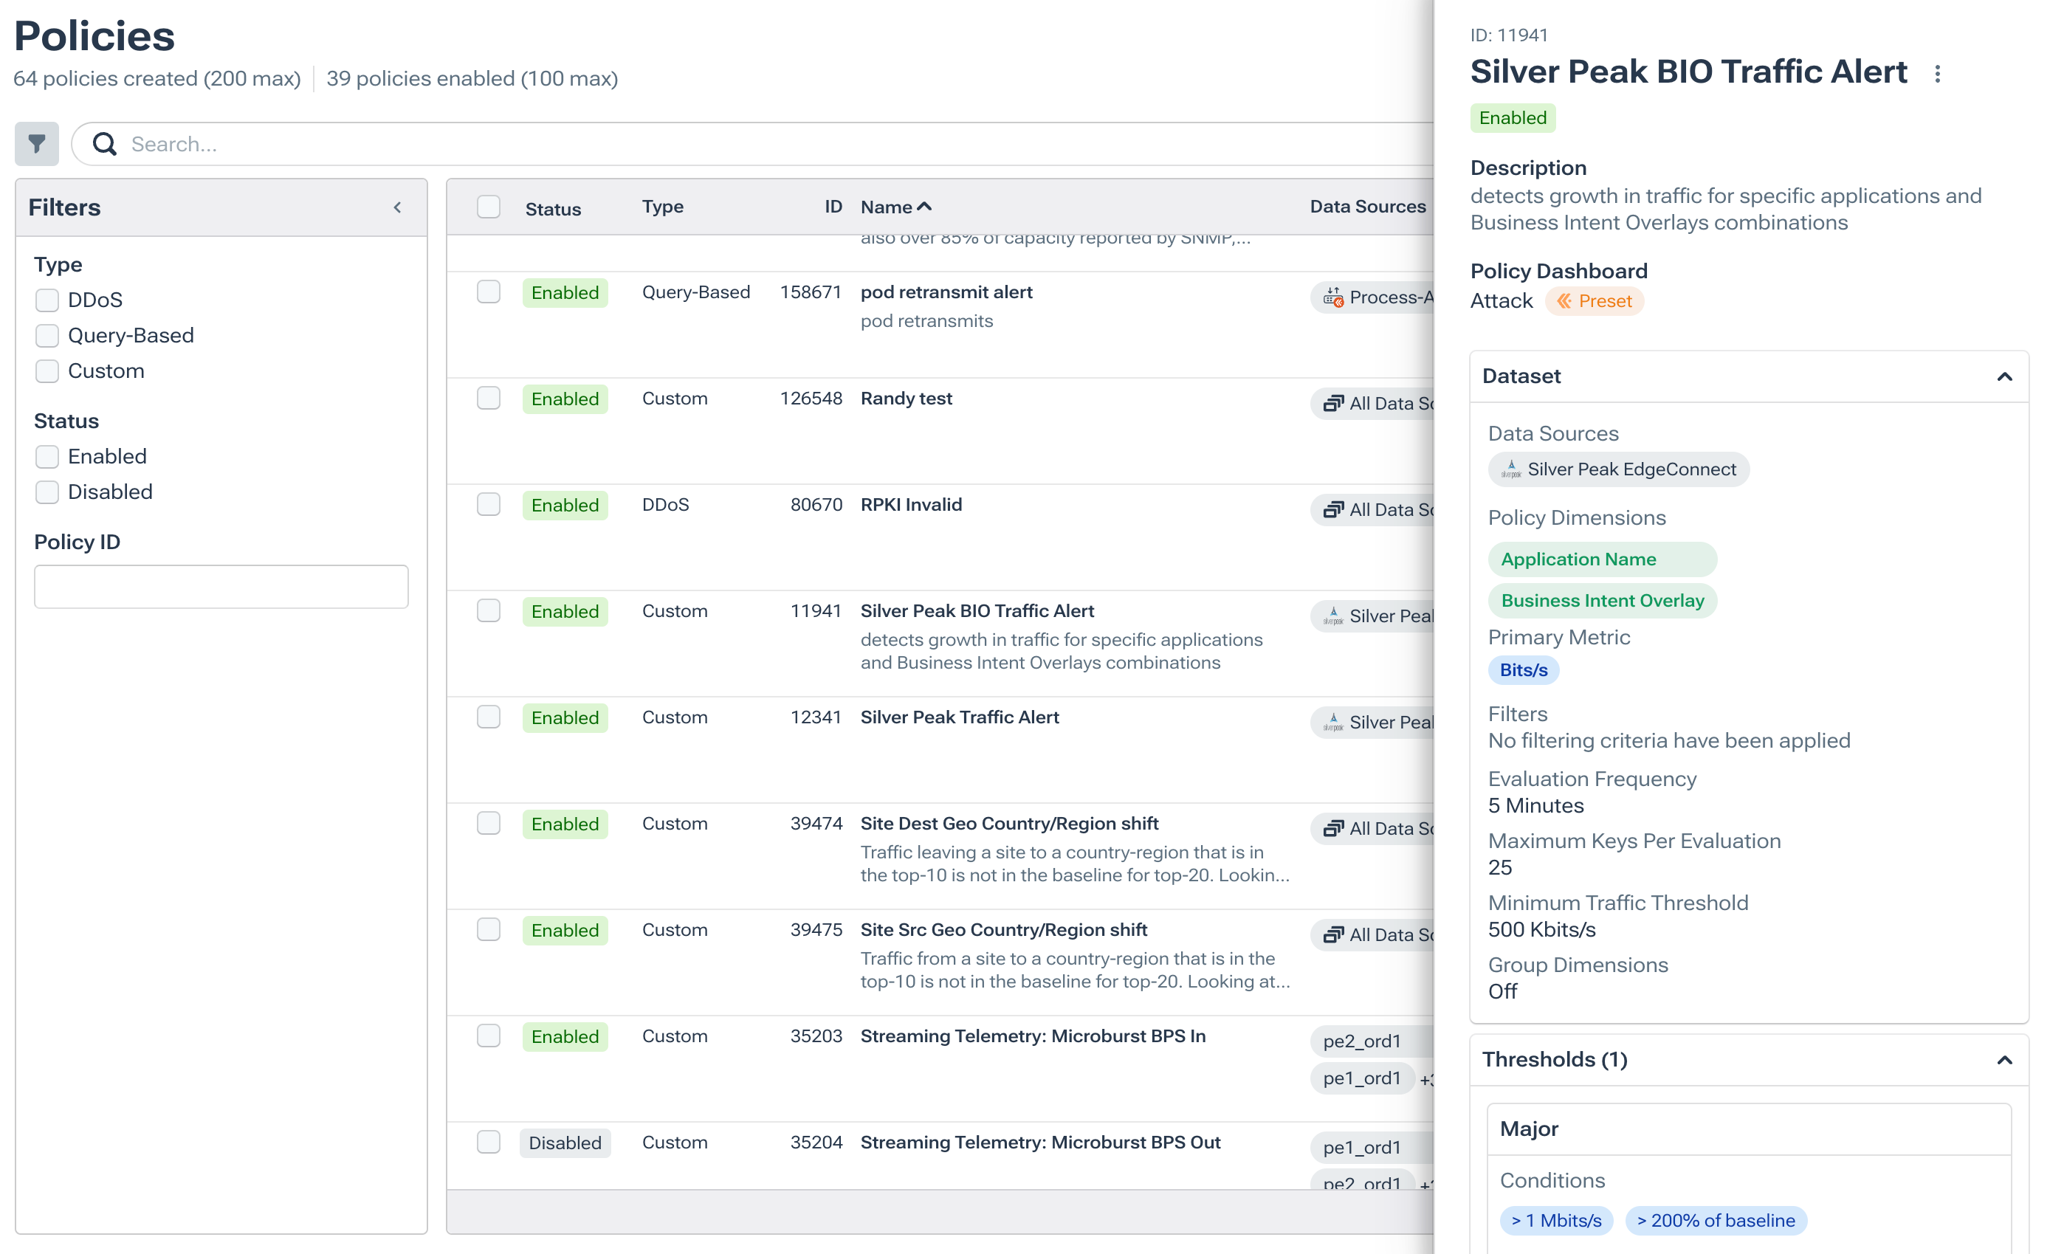Open the Attack policy dashboard
This screenshot has width=2050, height=1254.
[x=1500, y=300]
